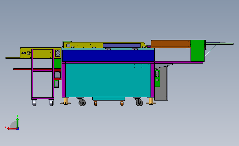This screenshot has width=239, height=146.
Task: Select the red-framed round motor on the left
Action: [x=57, y=75]
